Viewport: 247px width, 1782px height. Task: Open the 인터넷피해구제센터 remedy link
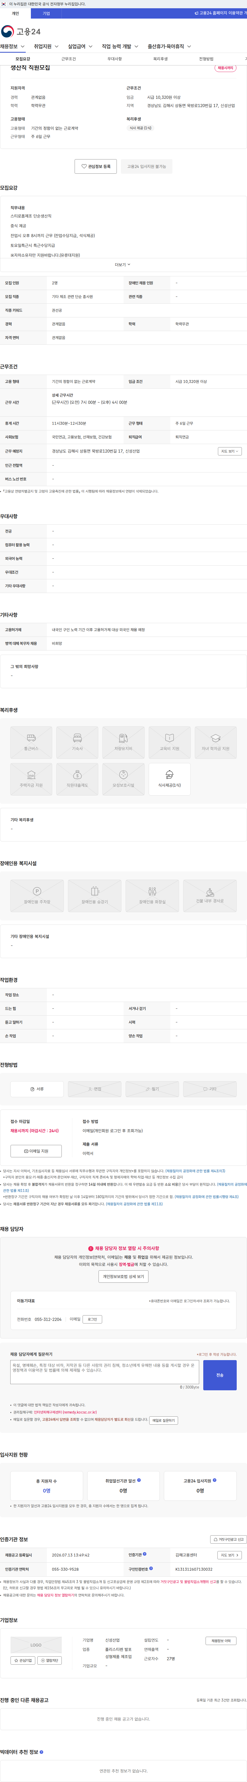pos(66,1412)
